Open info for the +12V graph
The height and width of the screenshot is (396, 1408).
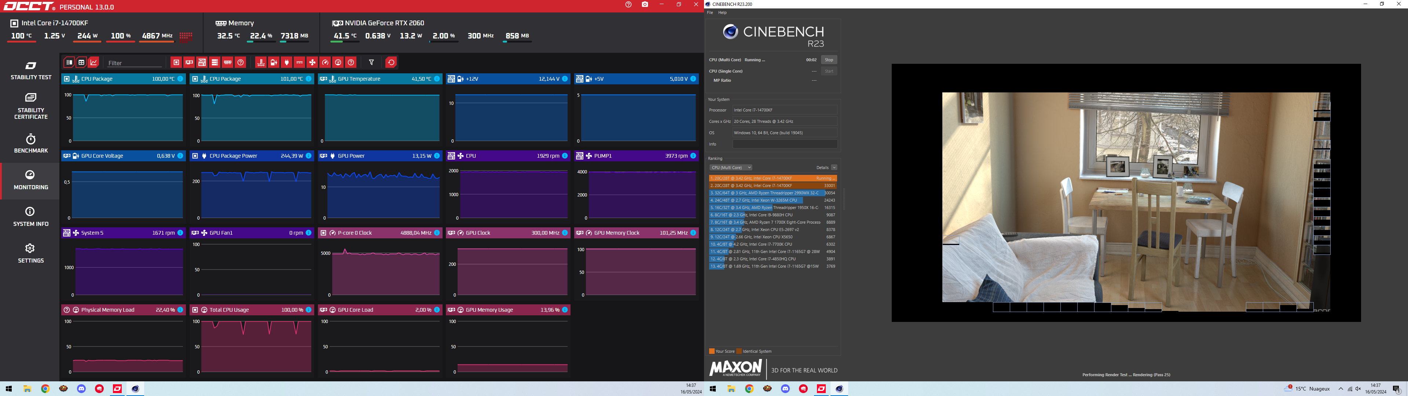pyautogui.click(x=565, y=79)
